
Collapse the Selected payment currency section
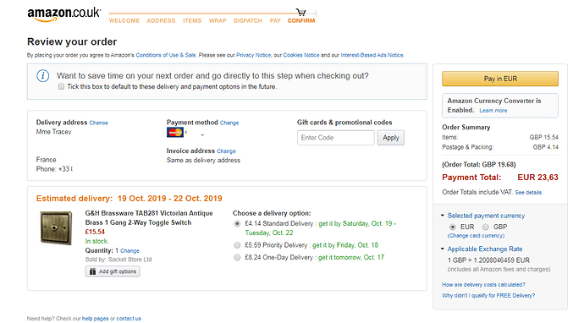tap(443, 216)
